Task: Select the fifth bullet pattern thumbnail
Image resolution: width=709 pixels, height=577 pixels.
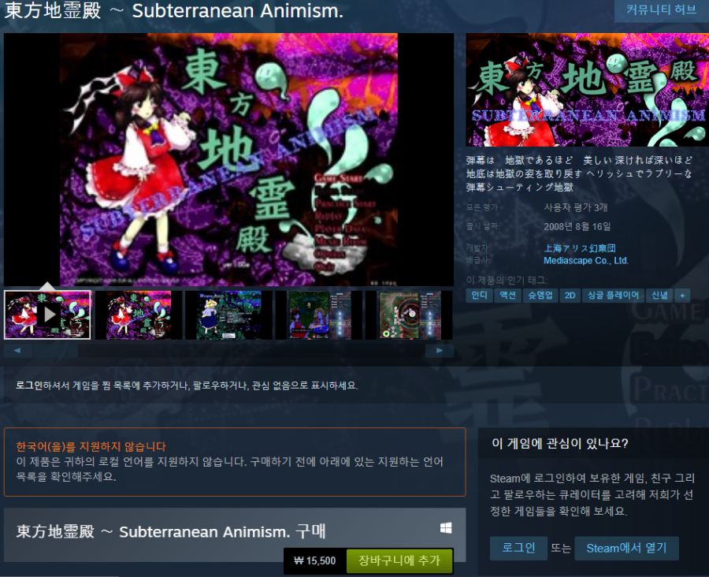Action: pyautogui.click(x=409, y=315)
